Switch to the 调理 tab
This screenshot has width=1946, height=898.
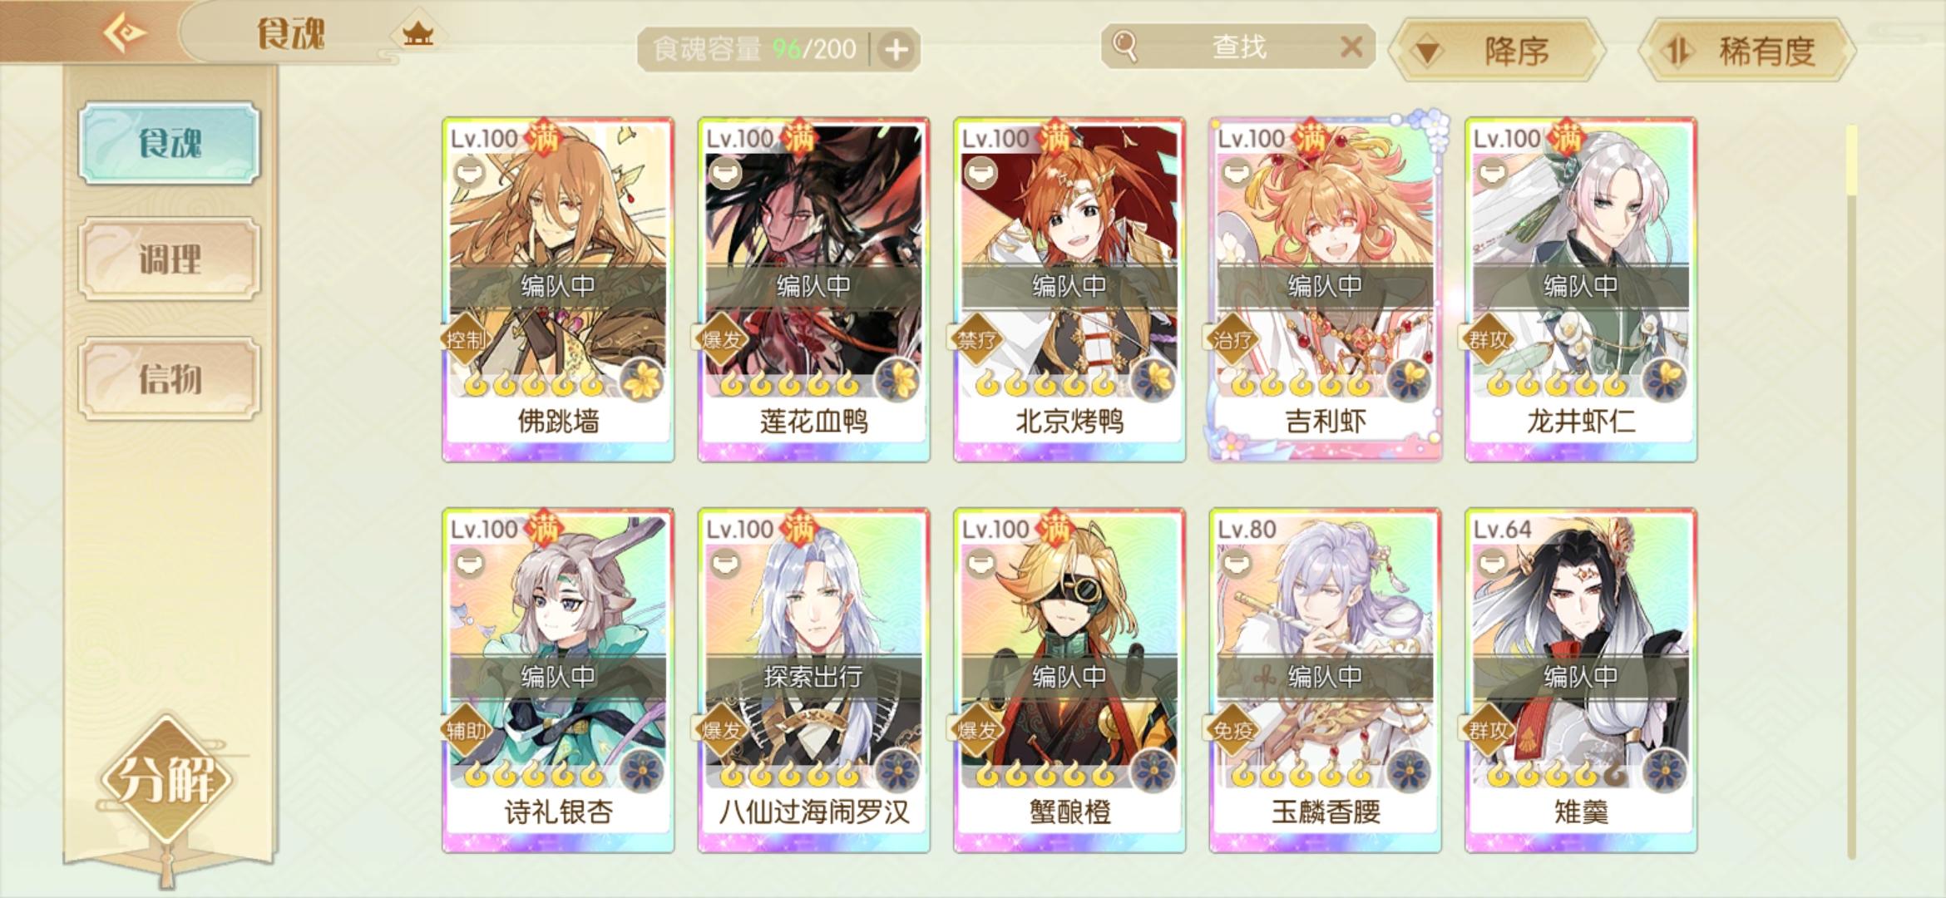click(x=170, y=259)
